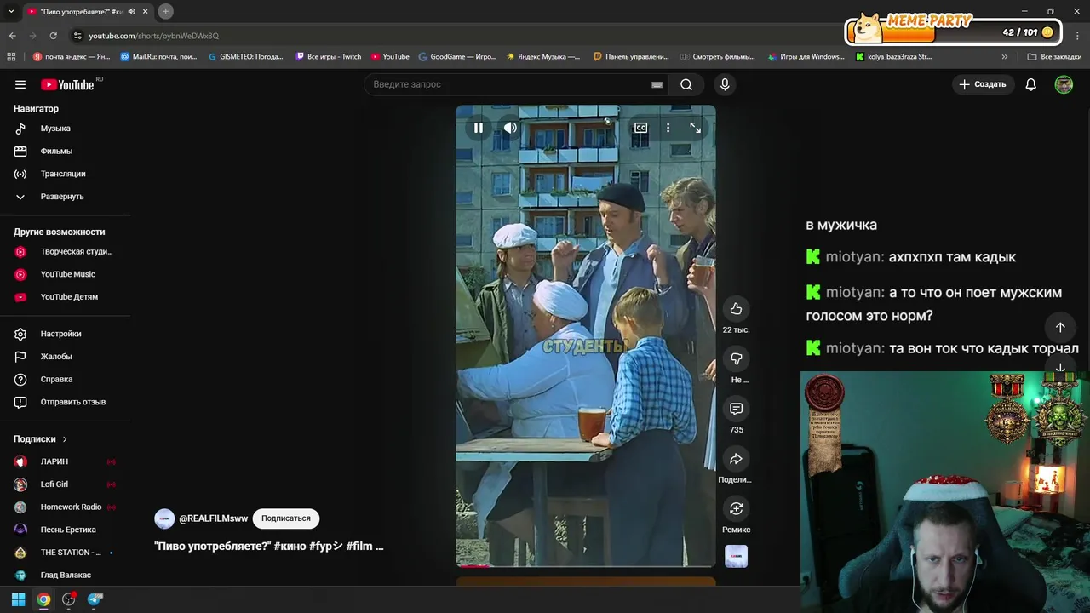Image resolution: width=1090 pixels, height=613 pixels.
Task: Open the browser tab search dropdown
Action: (11, 11)
